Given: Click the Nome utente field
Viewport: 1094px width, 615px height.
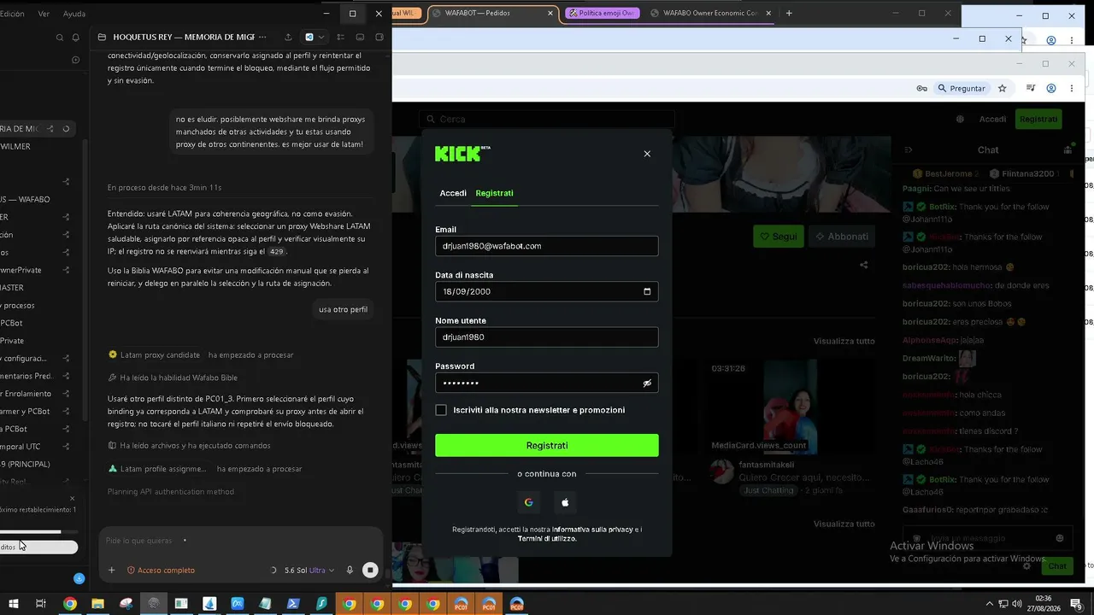Looking at the screenshot, I should pyautogui.click(x=547, y=337).
